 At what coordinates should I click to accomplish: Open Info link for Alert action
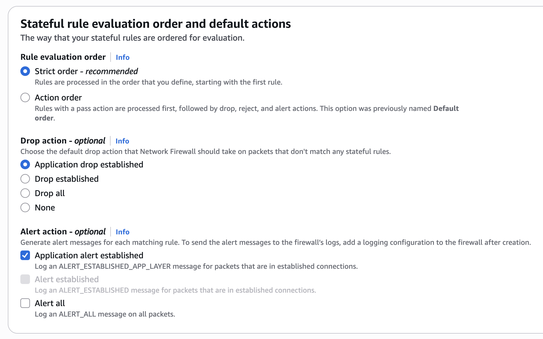(x=123, y=232)
